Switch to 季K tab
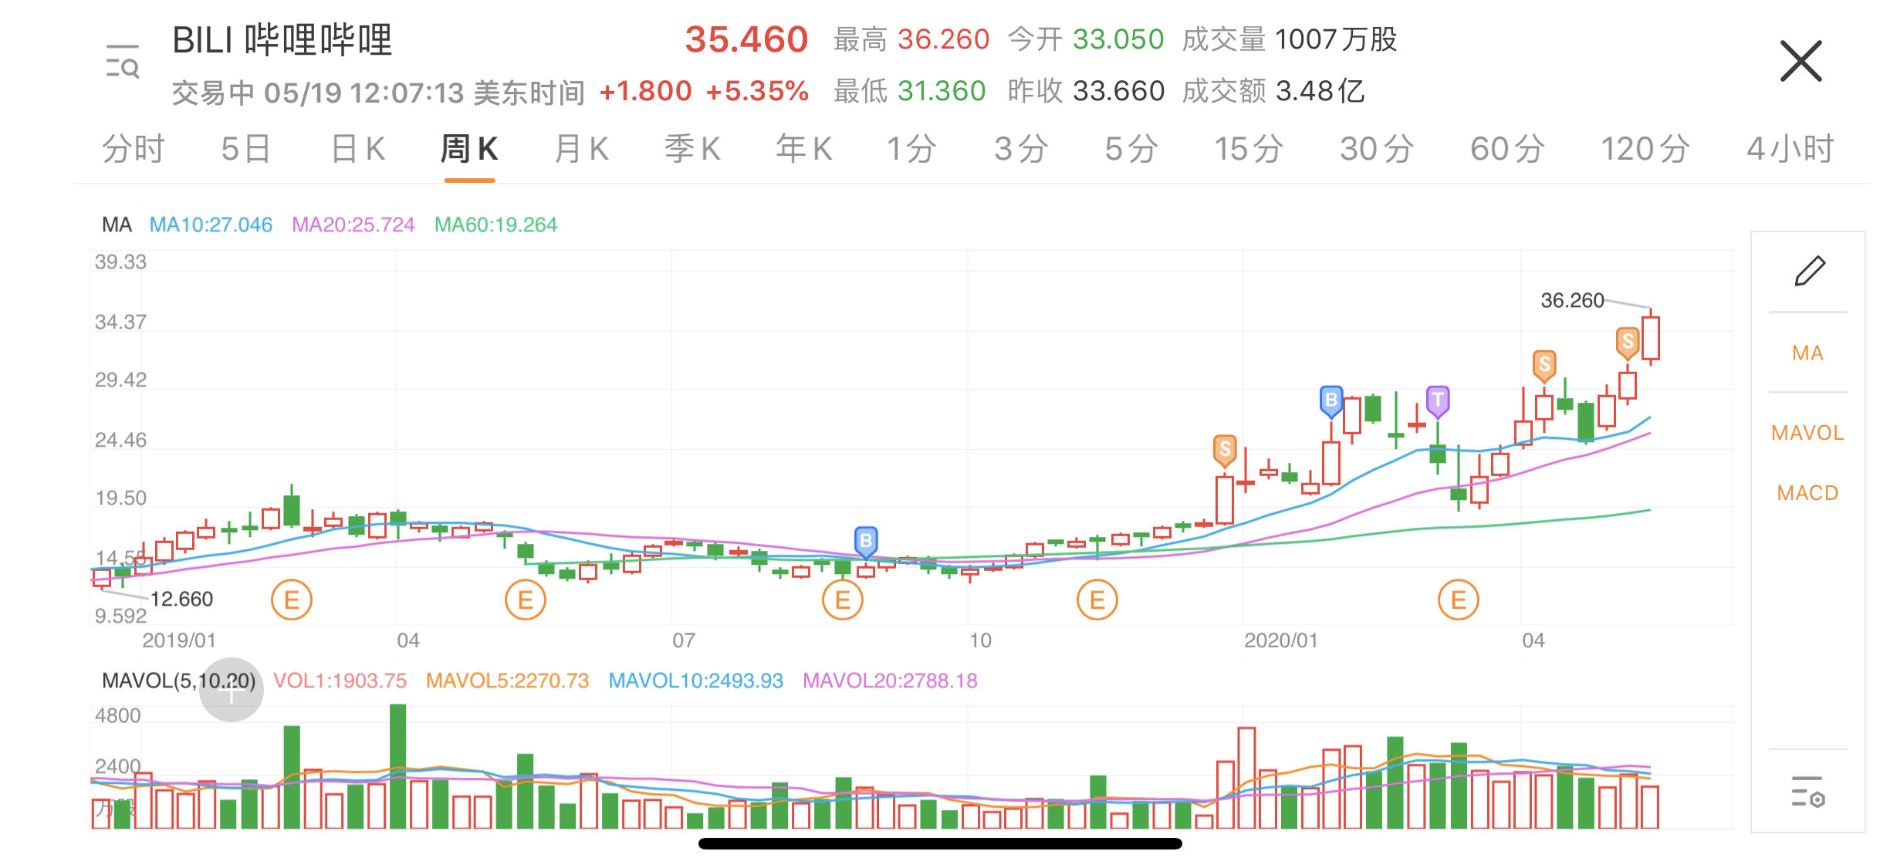The image size is (1880, 868). pos(693,149)
